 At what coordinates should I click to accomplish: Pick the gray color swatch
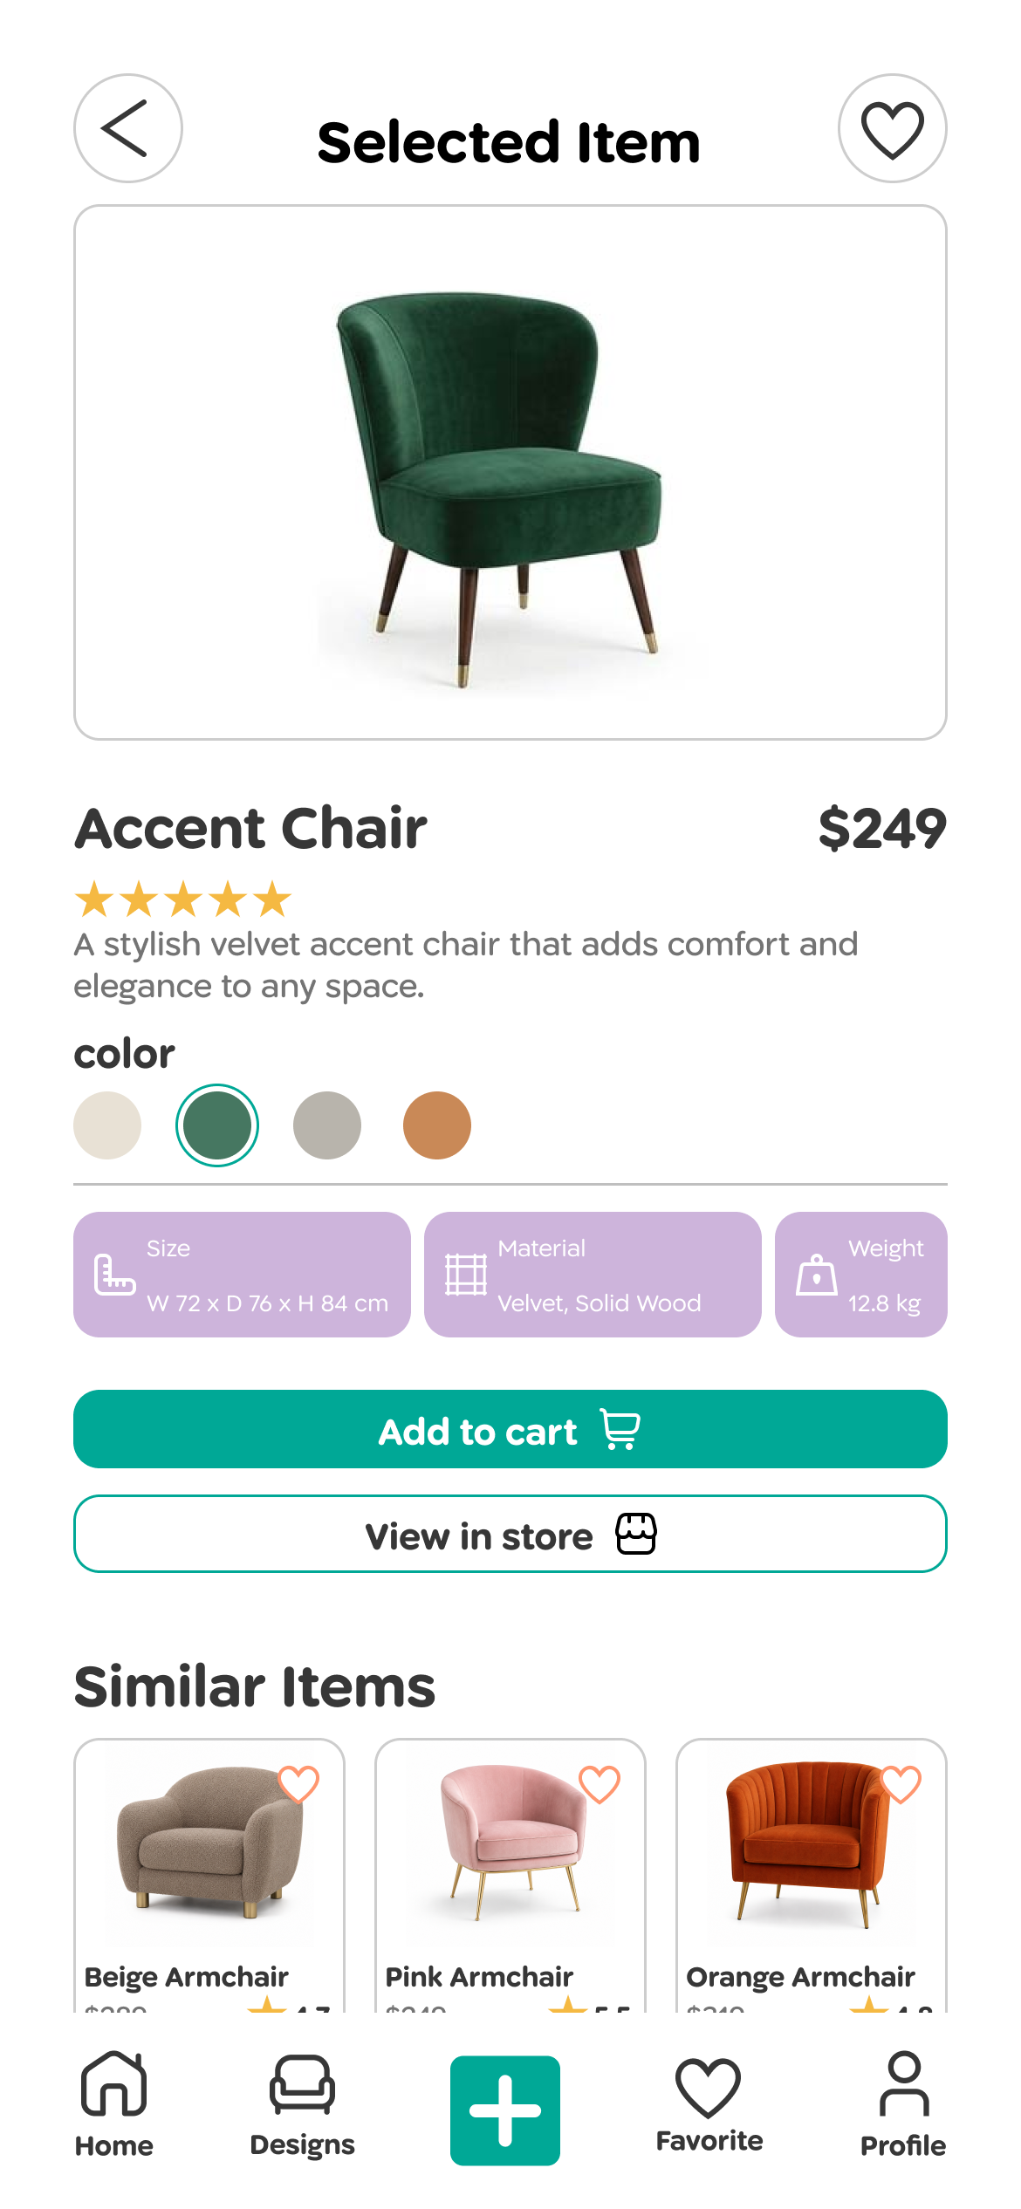[327, 1125]
